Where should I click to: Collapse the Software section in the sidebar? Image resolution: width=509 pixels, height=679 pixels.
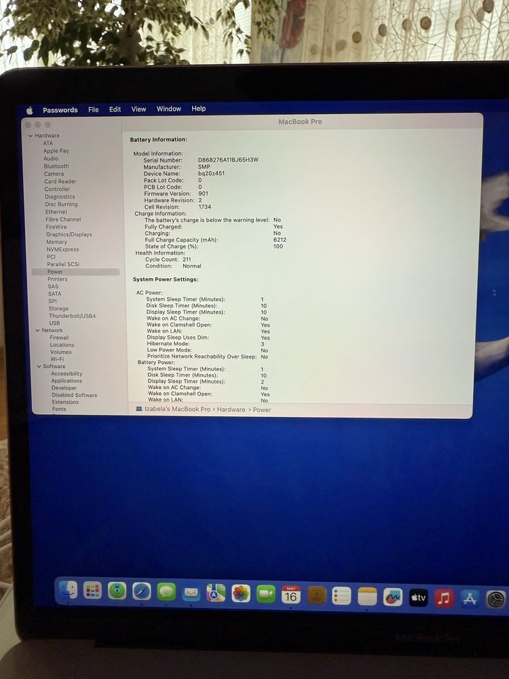pos(39,367)
